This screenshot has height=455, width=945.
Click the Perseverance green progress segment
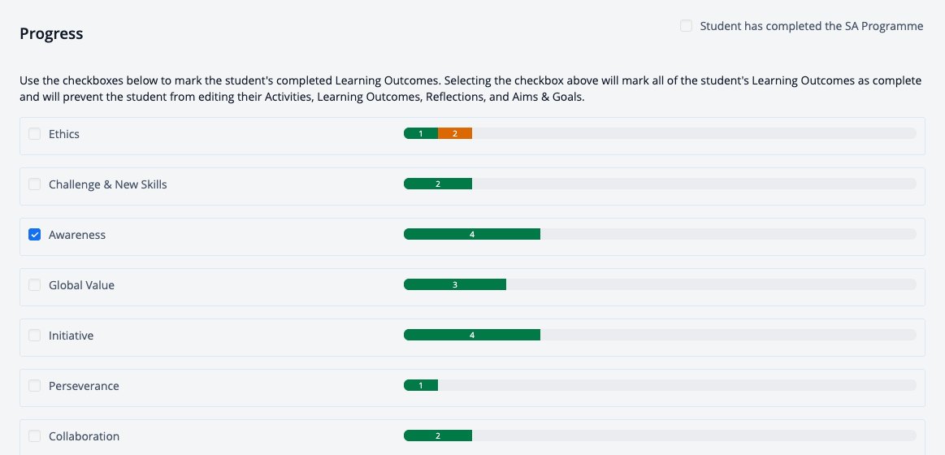421,386
